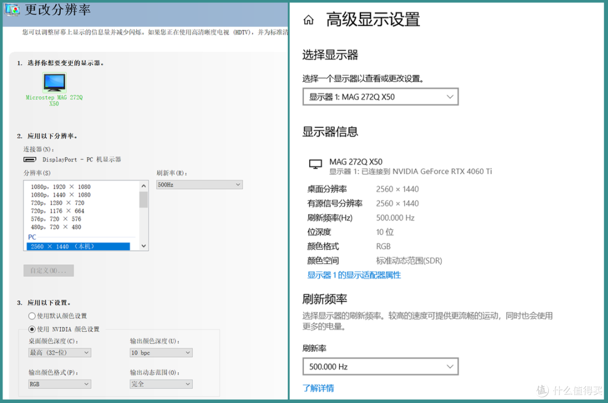The width and height of the screenshot is (608, 403).
Task: Click the desktop resolution 2560 × 1440 value
Action: point(397,189)
